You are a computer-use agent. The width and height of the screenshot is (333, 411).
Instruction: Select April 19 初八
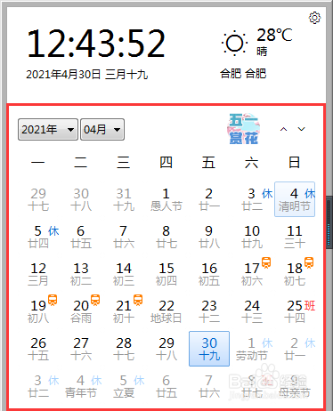pyautogui.click(x=38, y=311)
